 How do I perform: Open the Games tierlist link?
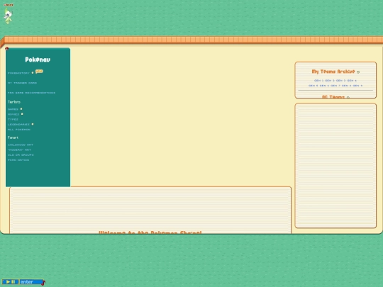13,109
